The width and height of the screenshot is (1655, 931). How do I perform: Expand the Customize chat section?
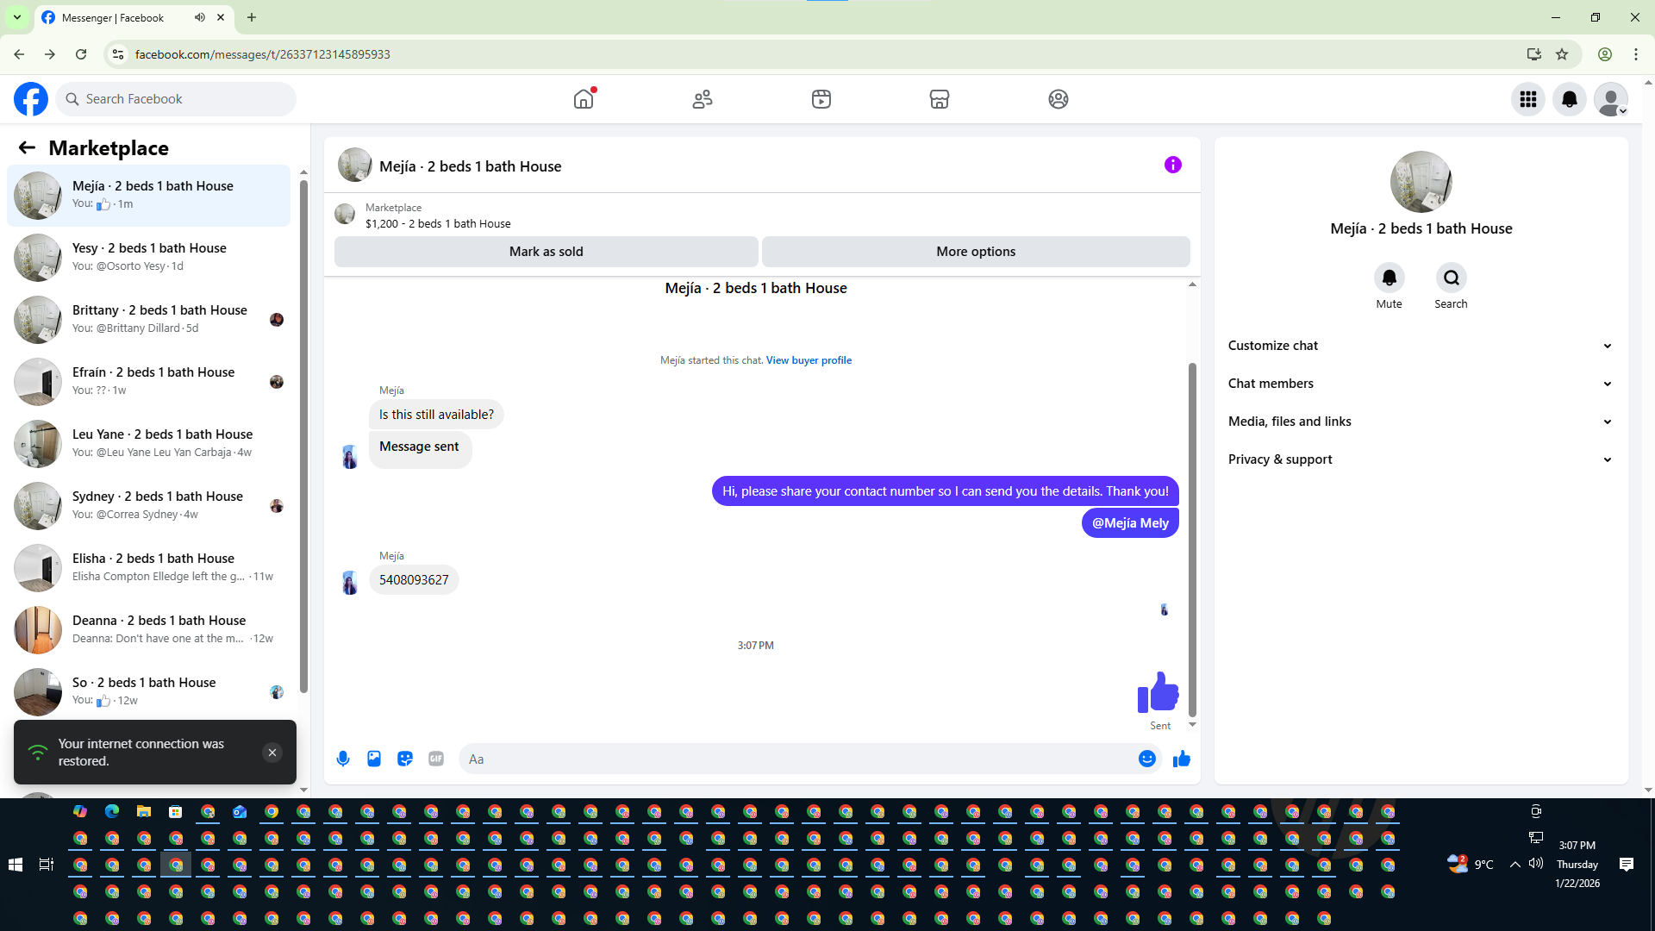(1421, 346)
